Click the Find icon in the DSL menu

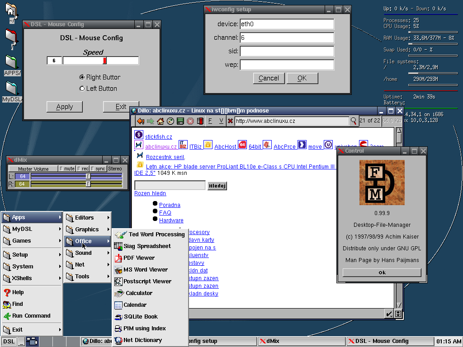pos(7,304)
